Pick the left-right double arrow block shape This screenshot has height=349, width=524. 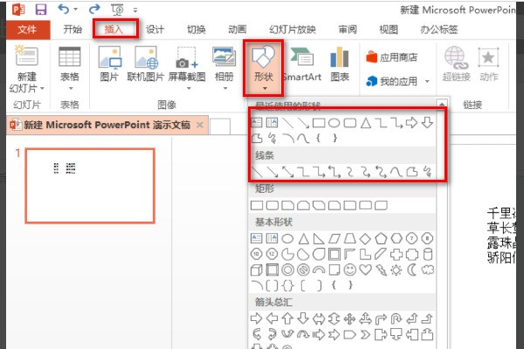[x=319, y=318]
